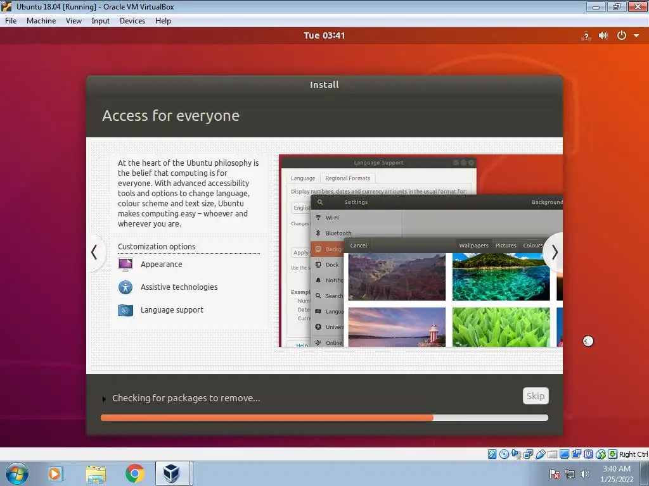This screenshot has width=649, height=486.
Task: Click Windows network tray icon
Action: point(570,474)
